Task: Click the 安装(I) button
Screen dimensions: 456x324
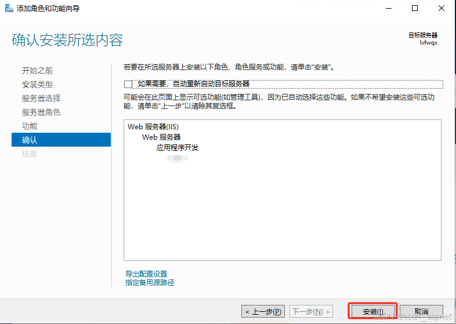Action: (x=373, y=311)
